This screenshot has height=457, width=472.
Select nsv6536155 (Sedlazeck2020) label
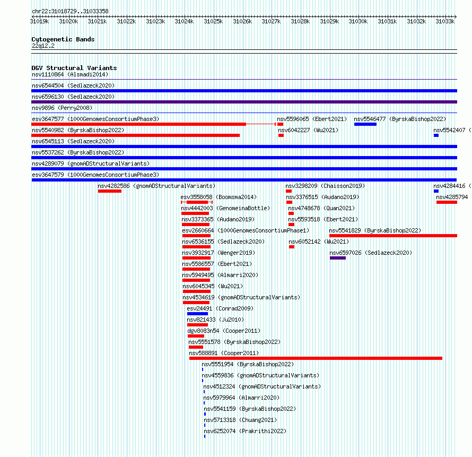[x=223, y=242]
